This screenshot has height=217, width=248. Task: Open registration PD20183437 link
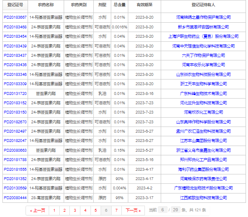[15, 56]
